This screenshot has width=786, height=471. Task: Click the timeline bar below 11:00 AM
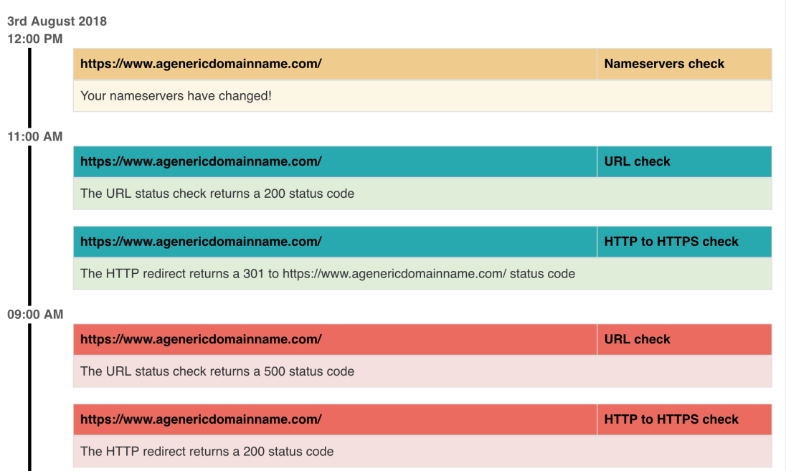(29, 226)
